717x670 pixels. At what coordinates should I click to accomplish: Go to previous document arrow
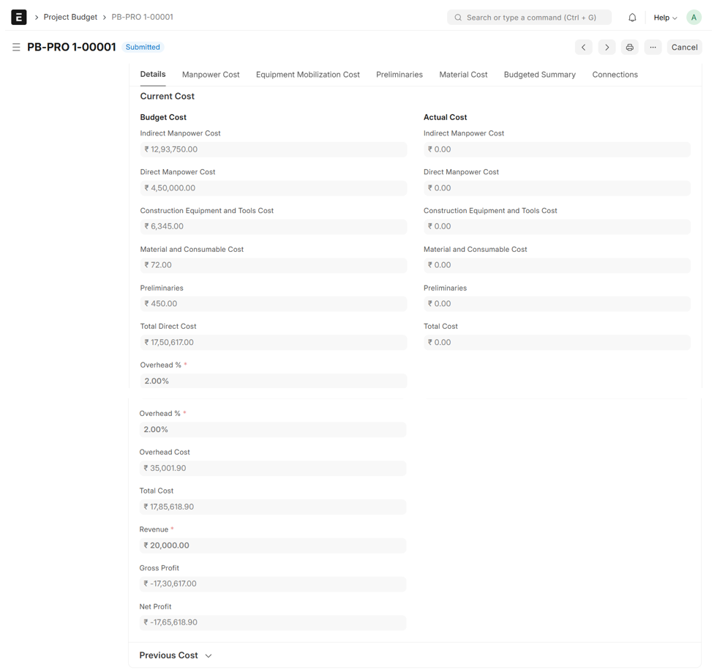pos(583,47)
